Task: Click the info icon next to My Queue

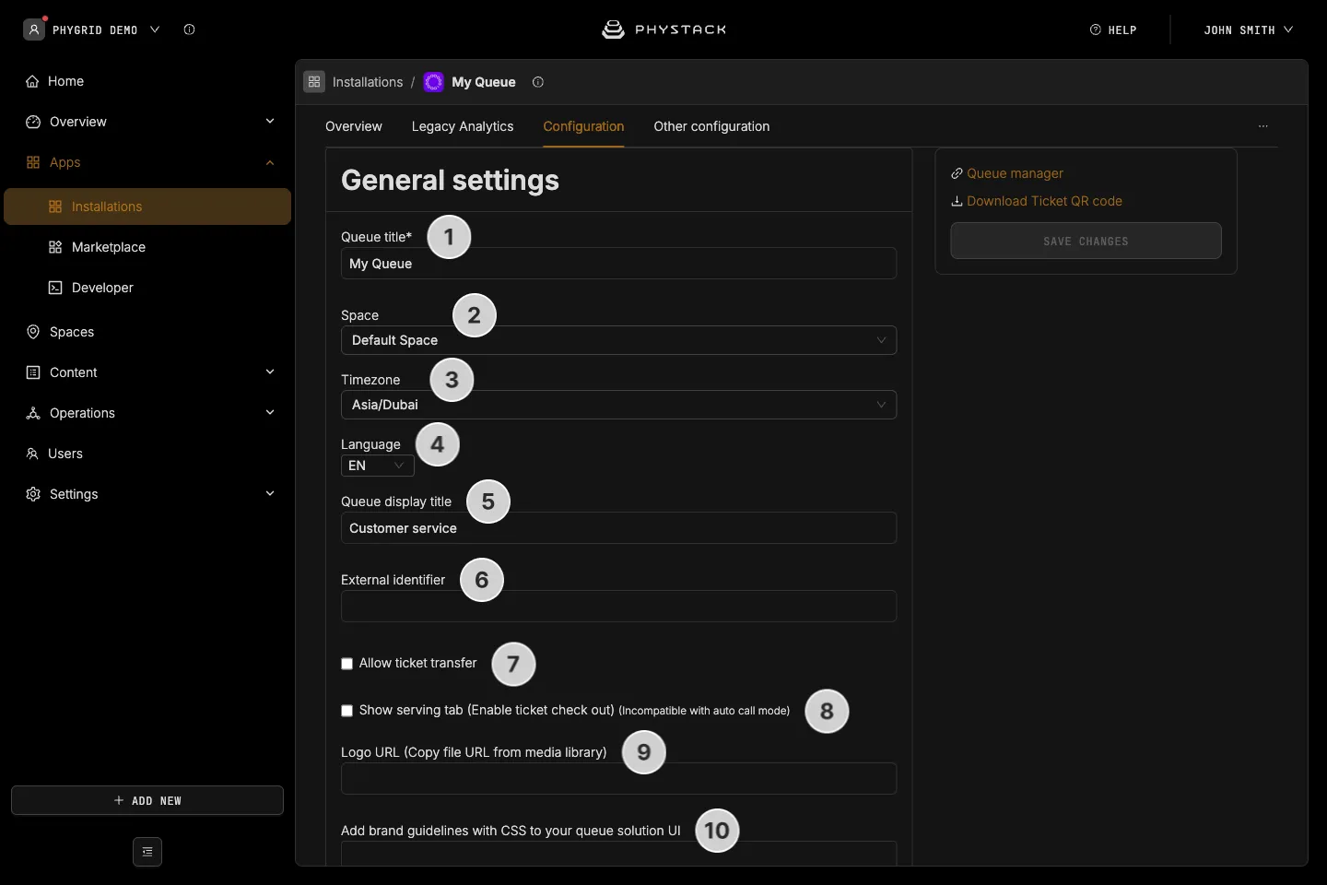Action: pyautogui.click(x=538, y=82)
